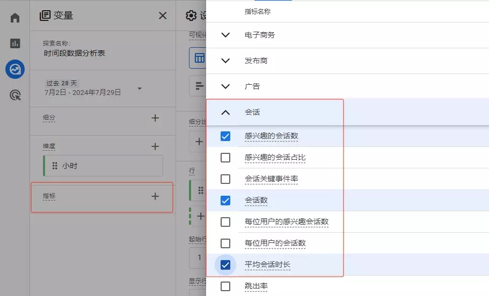
Task: Expand the 发布商 metric category
Action: [225, 61]
